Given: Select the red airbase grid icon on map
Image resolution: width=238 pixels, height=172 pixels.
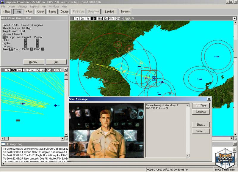Looking at the screenshot, I should (129, 49).
